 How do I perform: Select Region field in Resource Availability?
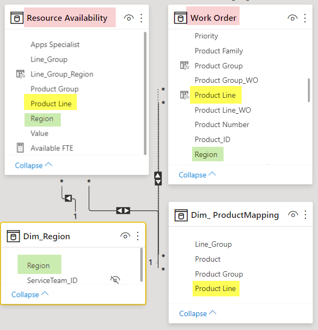click(42, 119)
